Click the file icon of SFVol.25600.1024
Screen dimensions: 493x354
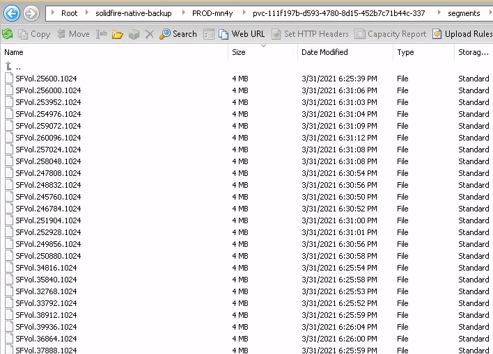click(9, 78)
